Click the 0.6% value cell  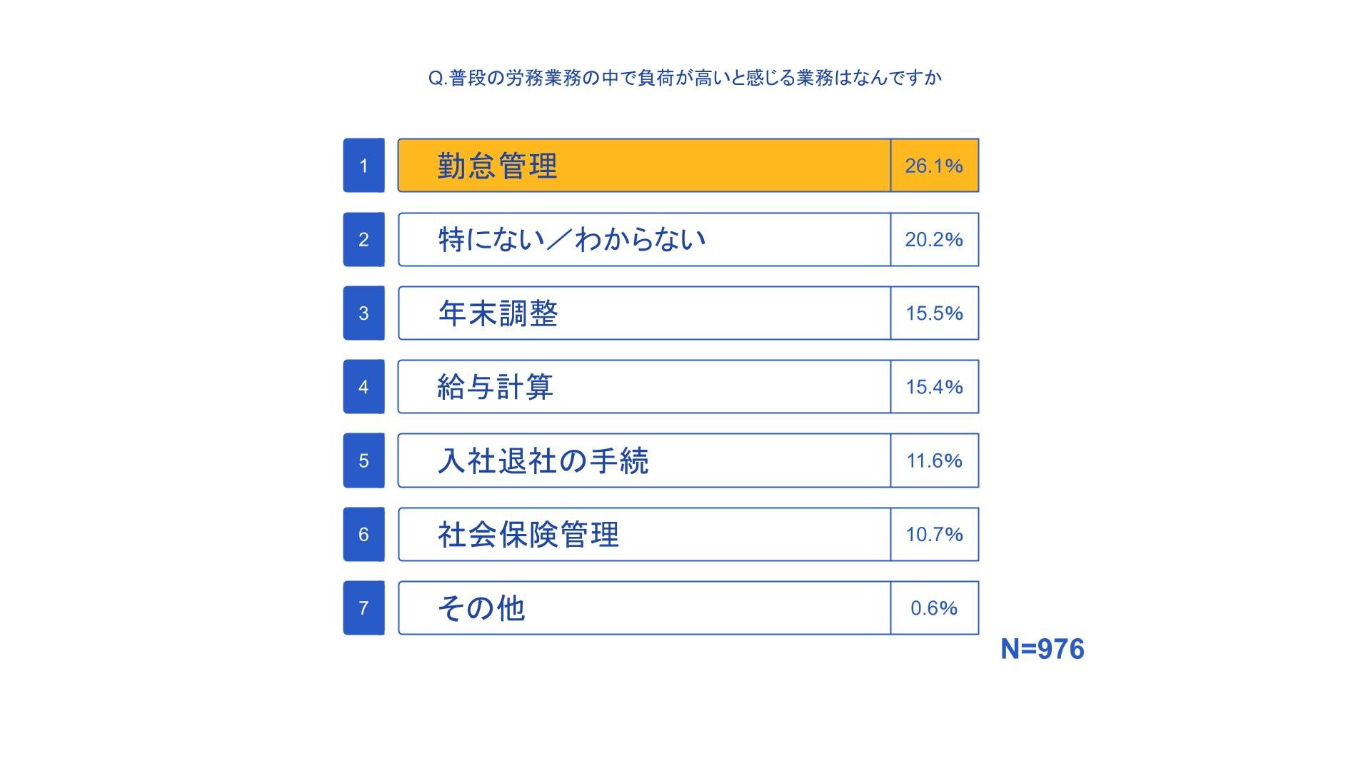[x=934, y=608]
